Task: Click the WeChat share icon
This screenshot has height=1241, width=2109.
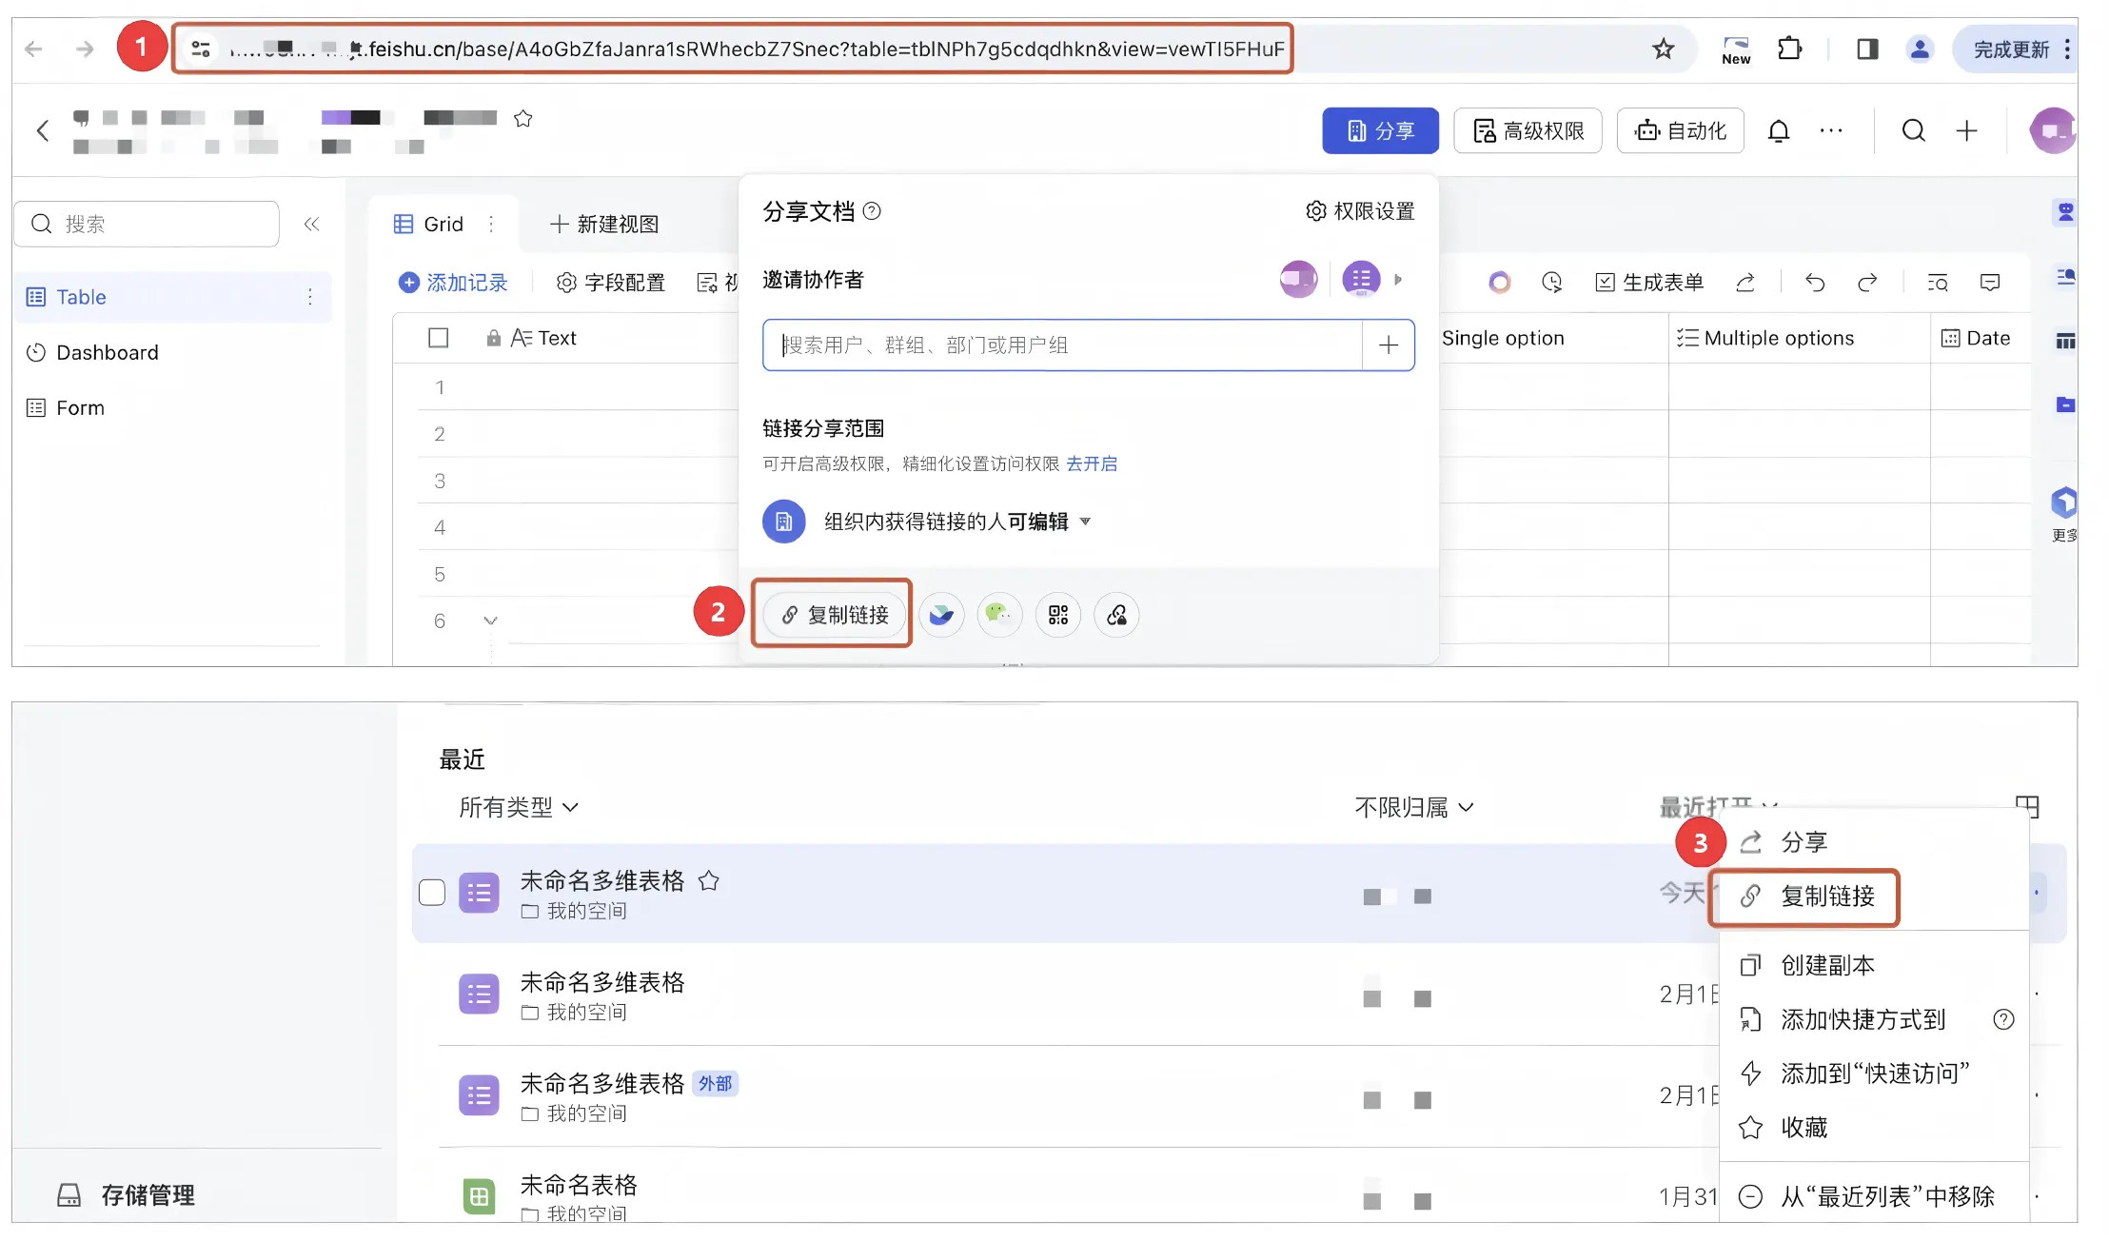Action: [998, 615]
